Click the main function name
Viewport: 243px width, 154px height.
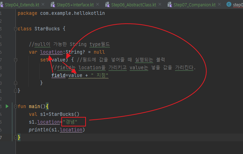pyautogui.click(x=35, y=106)
